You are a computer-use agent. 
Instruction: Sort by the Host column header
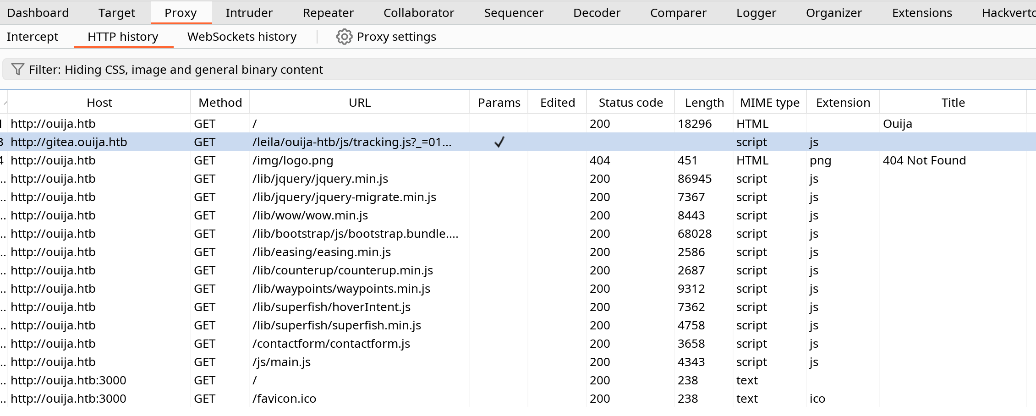click(x=99, y=103)
